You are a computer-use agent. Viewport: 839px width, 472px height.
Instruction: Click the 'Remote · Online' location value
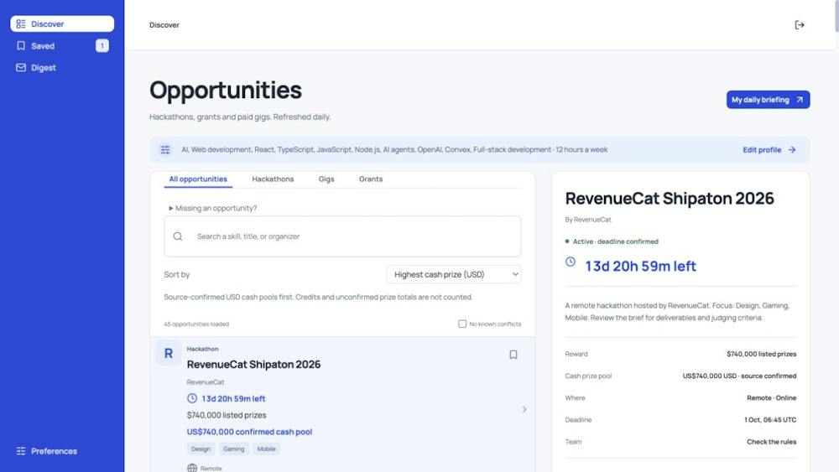pyautogui.click(x=772, y=397)
